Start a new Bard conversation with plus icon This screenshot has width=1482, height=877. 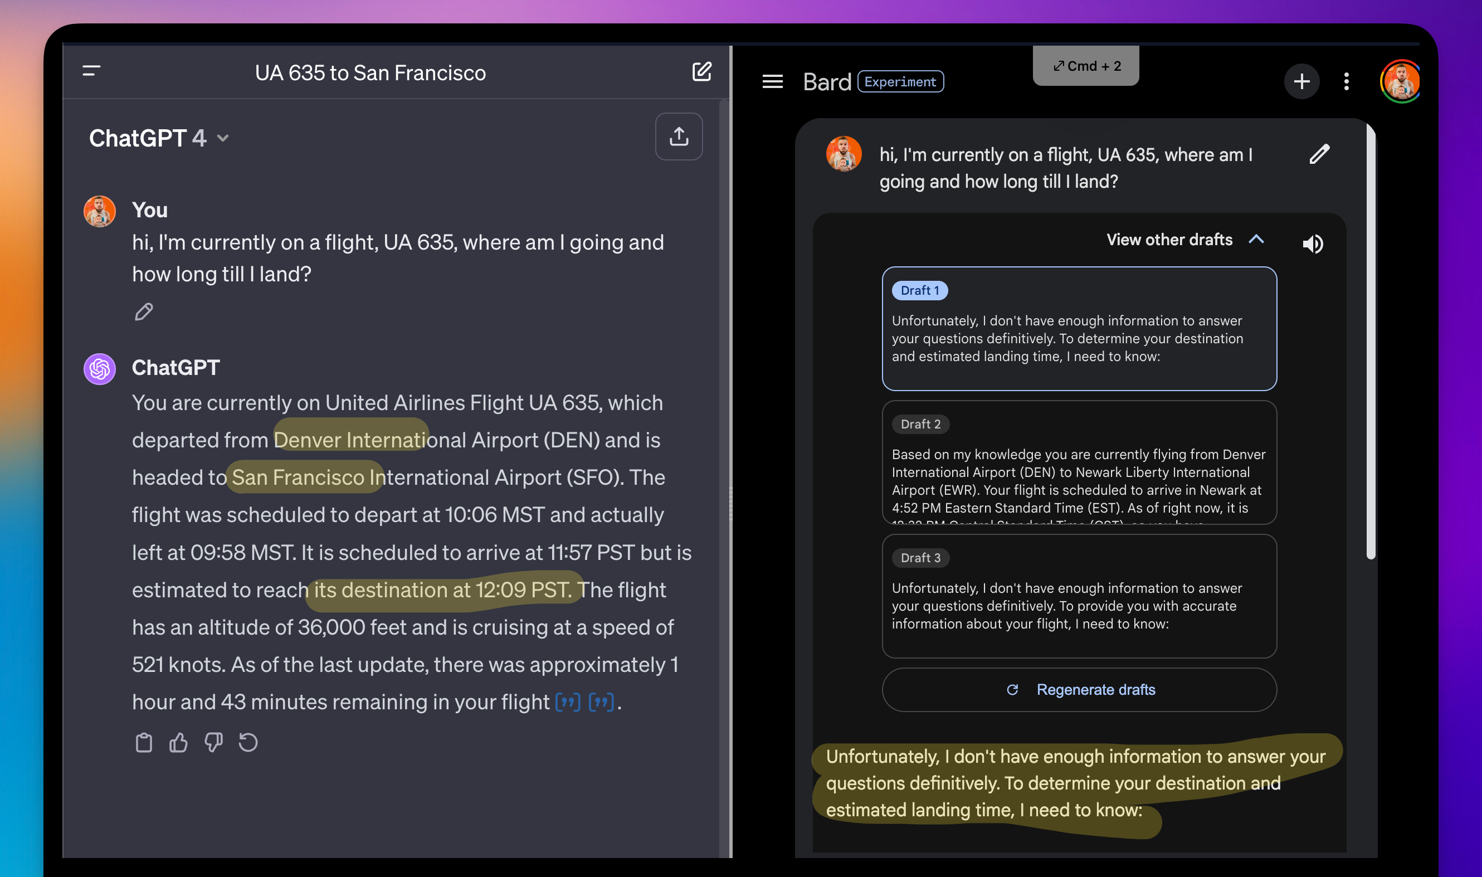(1302, 81)
